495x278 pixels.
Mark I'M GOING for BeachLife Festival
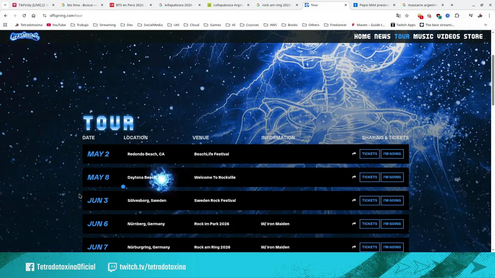click(392, 154)
